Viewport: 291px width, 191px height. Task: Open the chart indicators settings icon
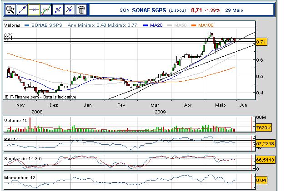coord(46,10)
